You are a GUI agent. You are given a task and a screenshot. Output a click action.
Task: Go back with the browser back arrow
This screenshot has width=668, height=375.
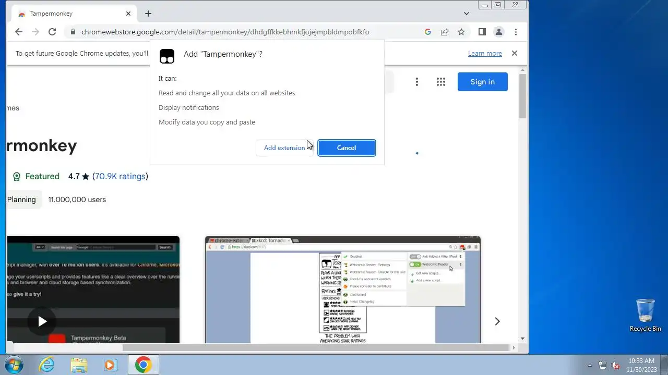(x=19, y=32)
